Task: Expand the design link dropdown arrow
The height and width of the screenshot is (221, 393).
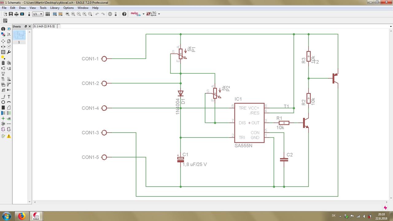Action: click(x=143, y=14)
